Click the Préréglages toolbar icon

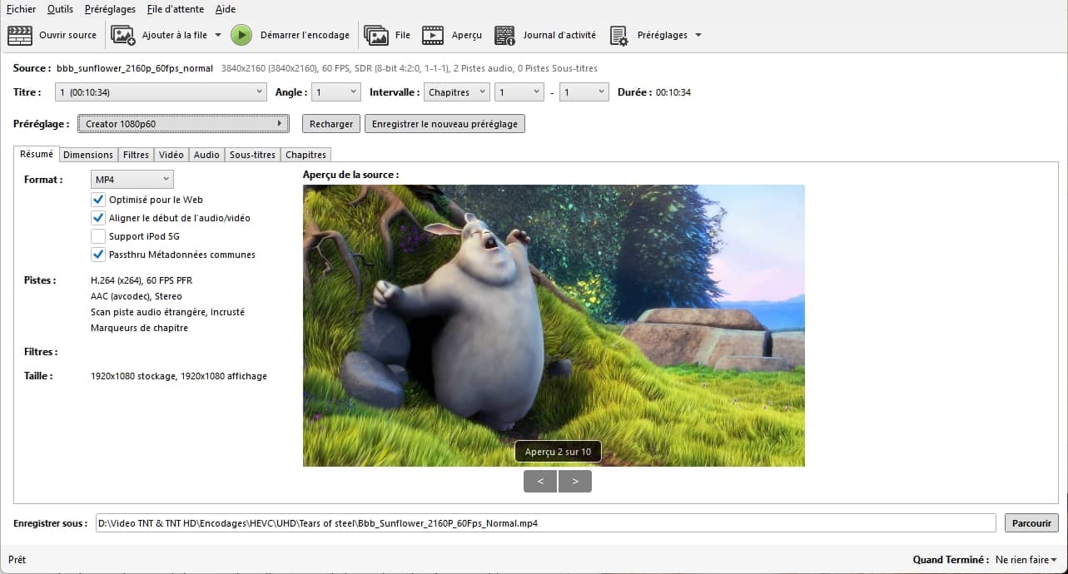point(618,35)
